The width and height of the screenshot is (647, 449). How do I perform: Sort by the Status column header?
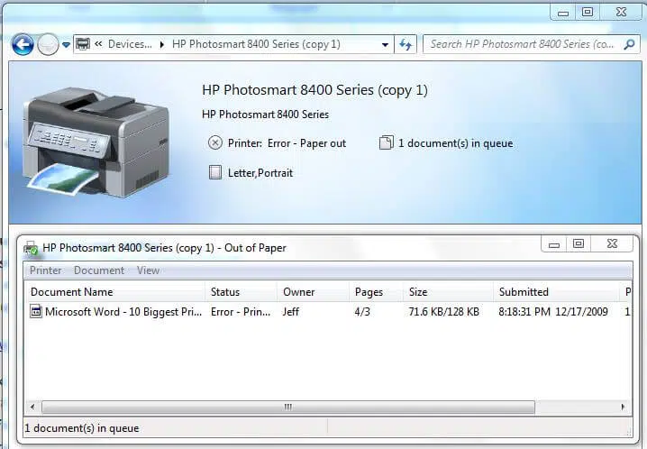(x=241, y=292)
